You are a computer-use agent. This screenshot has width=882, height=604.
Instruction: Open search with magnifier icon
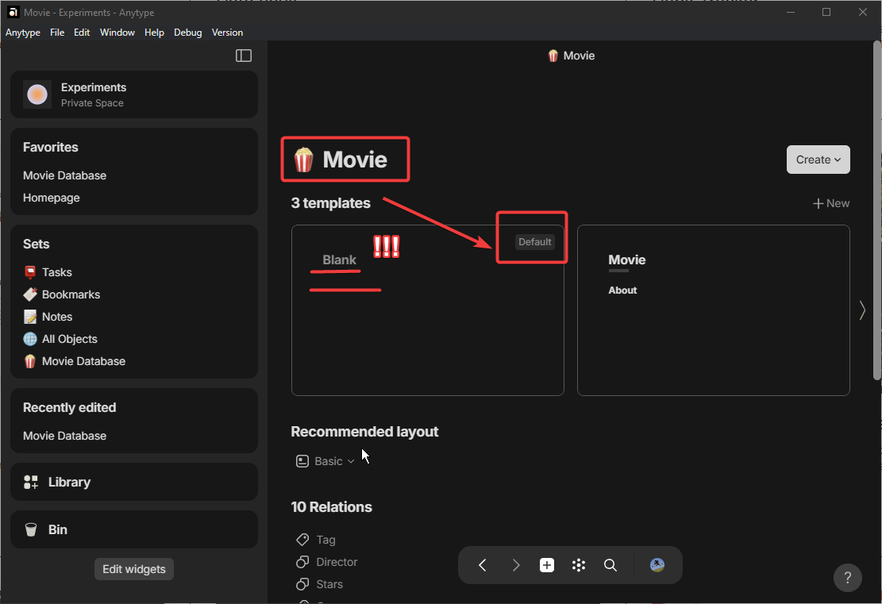610,565
